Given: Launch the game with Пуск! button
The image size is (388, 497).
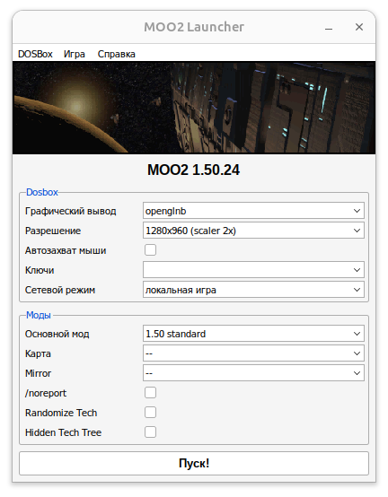Looking at the screenshot, I should click(x=194, y=463).
